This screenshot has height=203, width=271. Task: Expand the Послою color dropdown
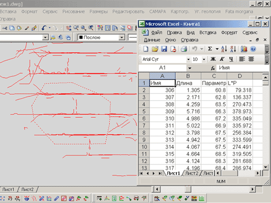click(122, 37)
